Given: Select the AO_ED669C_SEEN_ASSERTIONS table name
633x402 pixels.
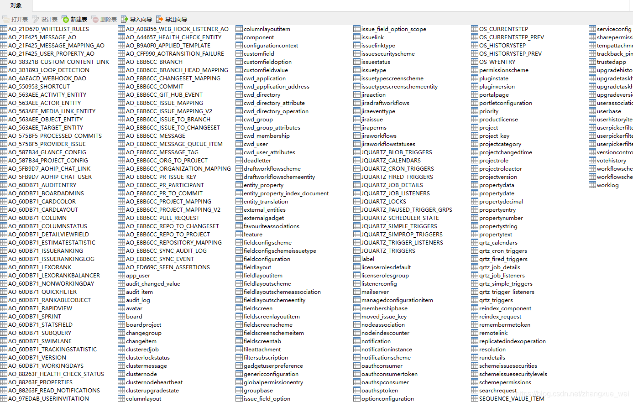Looking at the screenshot, I should coord(168,267).
